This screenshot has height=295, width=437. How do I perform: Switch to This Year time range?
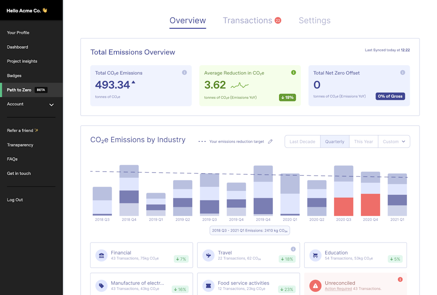[x=363, y=142]
